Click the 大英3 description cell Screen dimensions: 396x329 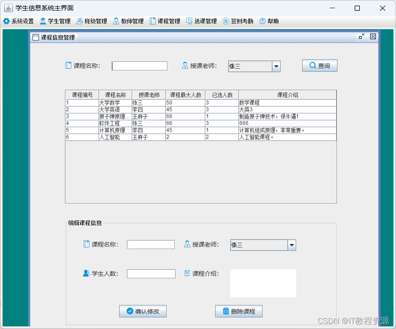288,110
